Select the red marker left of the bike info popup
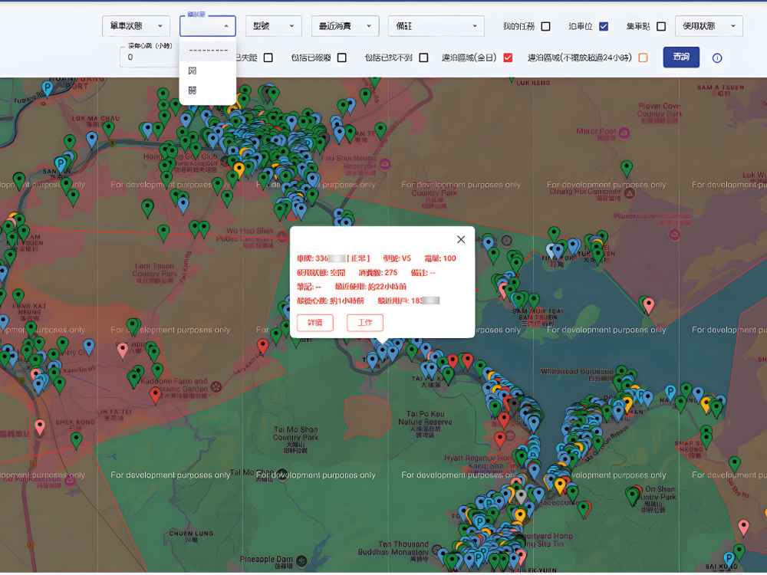Screen dimensions: 767x575 pyautogui.click(x=263, y=347)
